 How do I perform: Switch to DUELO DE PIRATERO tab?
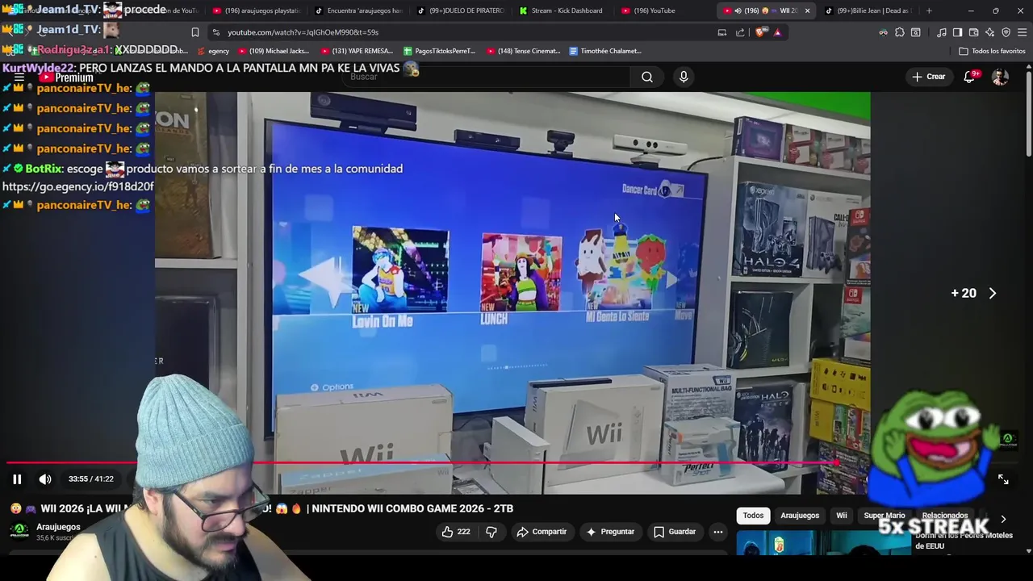click(460, 10)
